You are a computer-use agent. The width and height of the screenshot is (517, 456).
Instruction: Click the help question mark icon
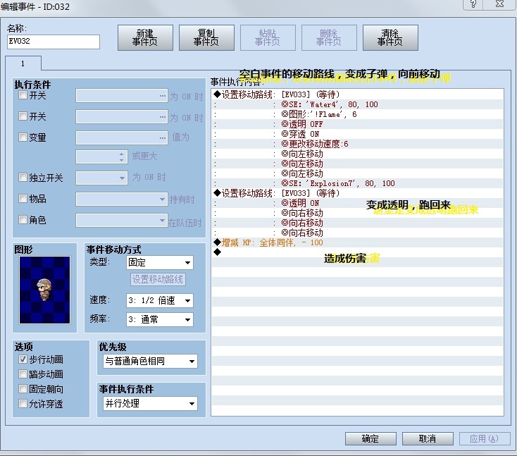(x=473, y=4)
